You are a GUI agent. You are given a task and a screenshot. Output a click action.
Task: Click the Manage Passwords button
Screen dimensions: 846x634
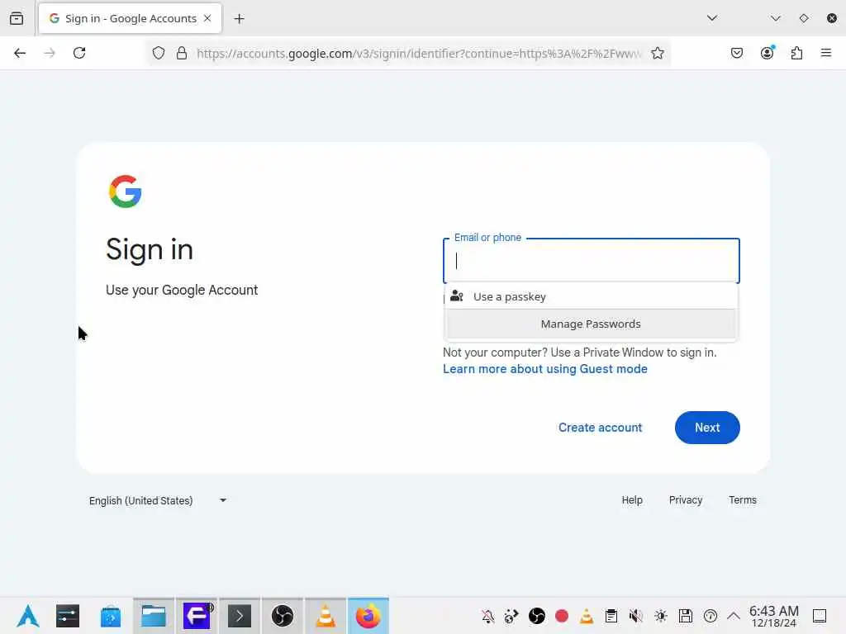click(591, 324)
